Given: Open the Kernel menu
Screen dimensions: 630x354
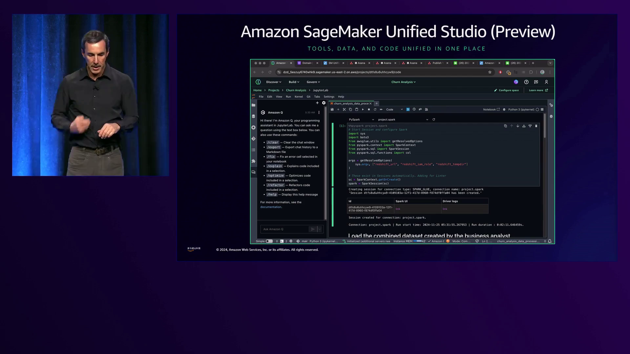Looking at the screenshot, I should tap(299, 97).
